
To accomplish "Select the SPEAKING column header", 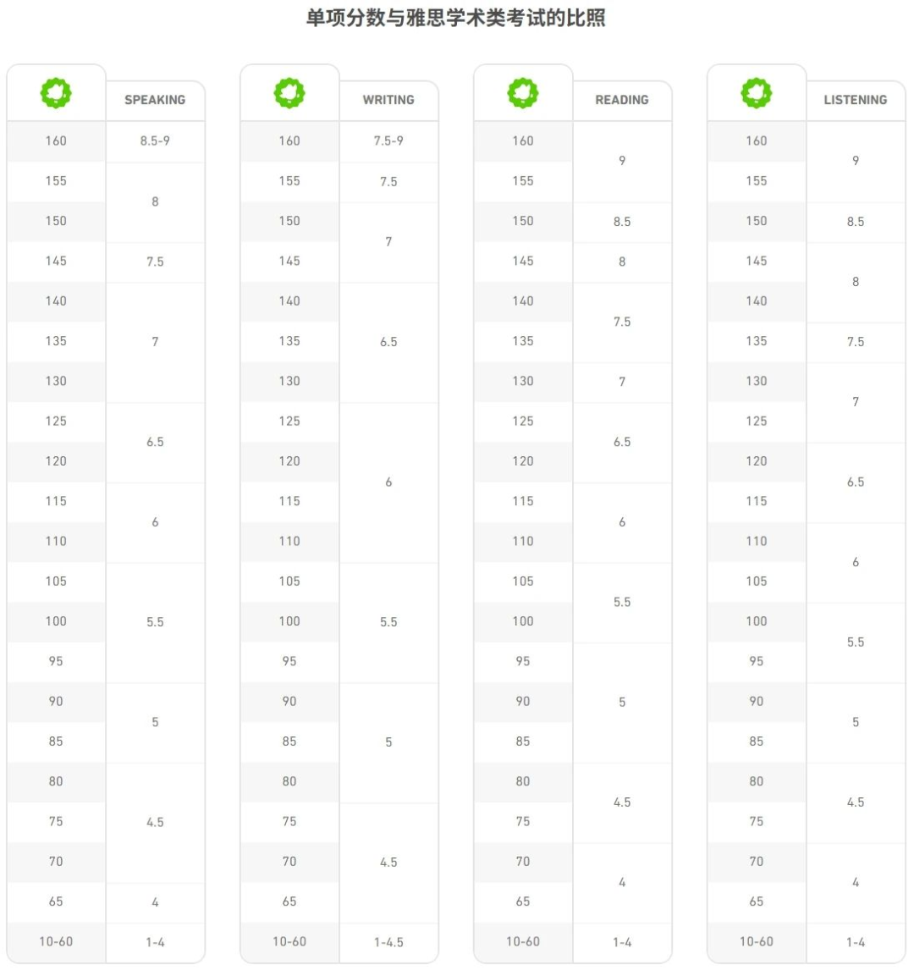I will point(155,100).
